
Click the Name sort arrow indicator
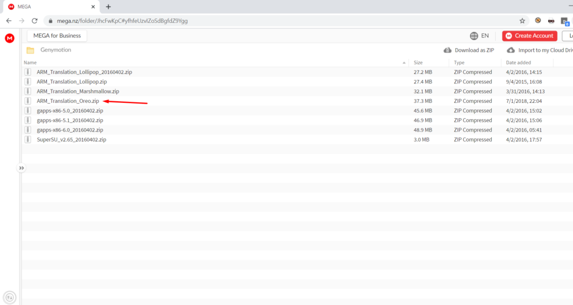pyautogui.click(x=404, y=63)
